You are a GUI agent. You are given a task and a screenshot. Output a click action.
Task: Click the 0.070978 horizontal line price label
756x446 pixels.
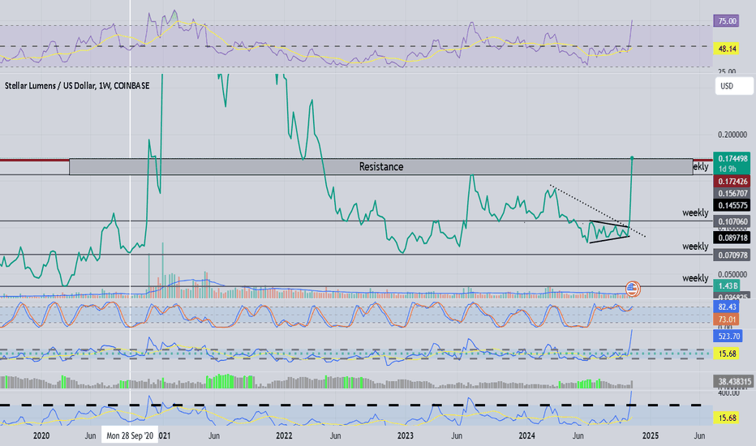pos(732,255)
